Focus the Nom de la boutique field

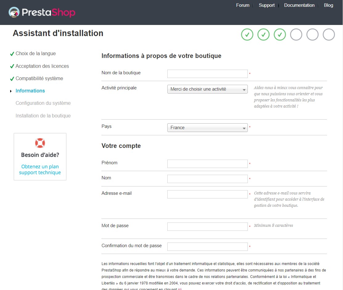[x=207, y=74]
